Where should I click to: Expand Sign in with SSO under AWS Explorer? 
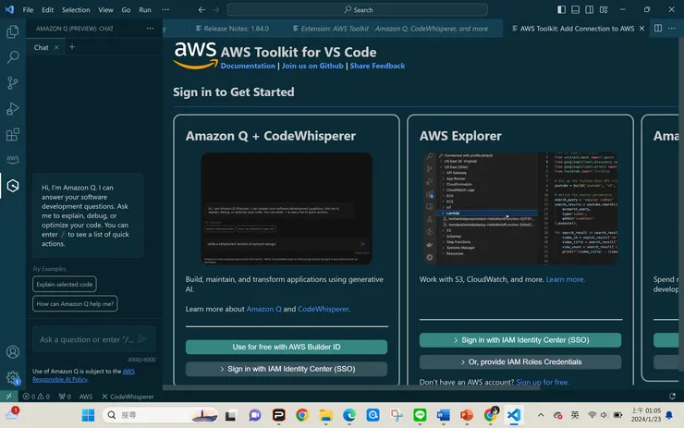click(520, 340)
